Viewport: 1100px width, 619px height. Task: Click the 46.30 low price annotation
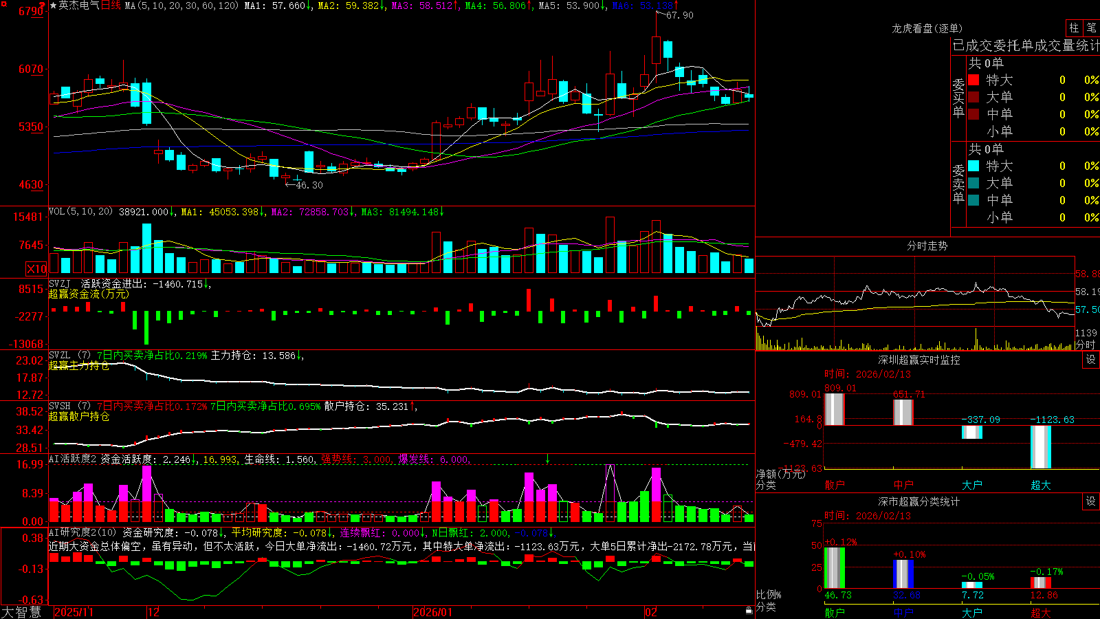(309, 185)
